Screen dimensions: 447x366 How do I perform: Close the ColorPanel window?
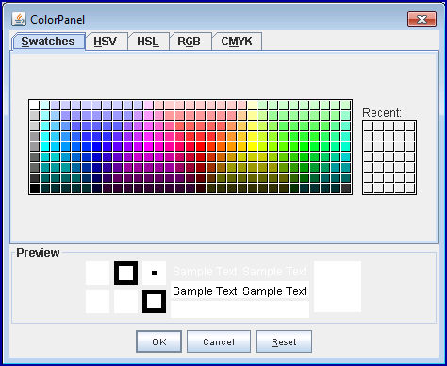pos(422,20)
